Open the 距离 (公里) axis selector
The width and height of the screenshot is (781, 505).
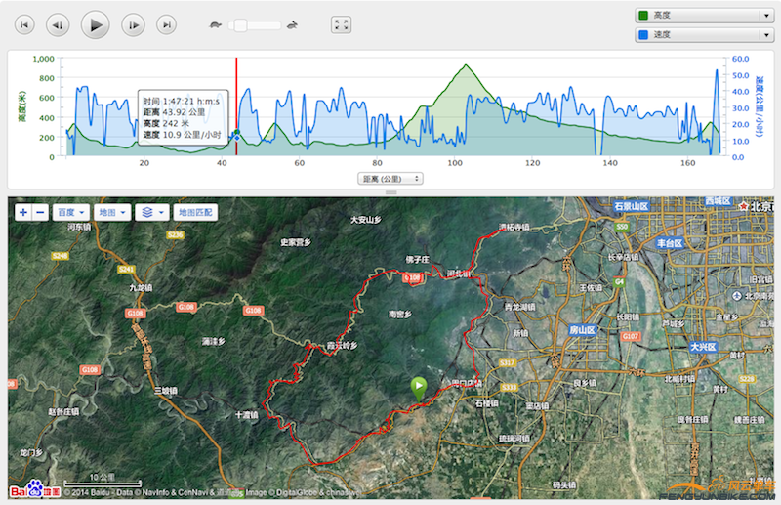(390, 179)
